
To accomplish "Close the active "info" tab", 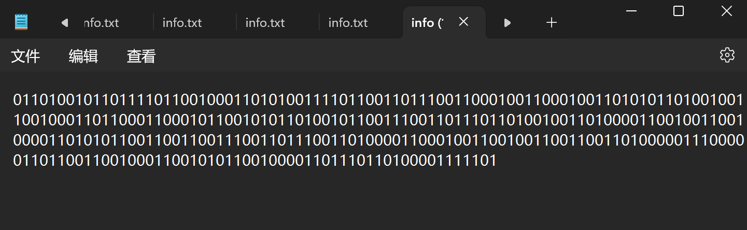I will coord(463,22).
